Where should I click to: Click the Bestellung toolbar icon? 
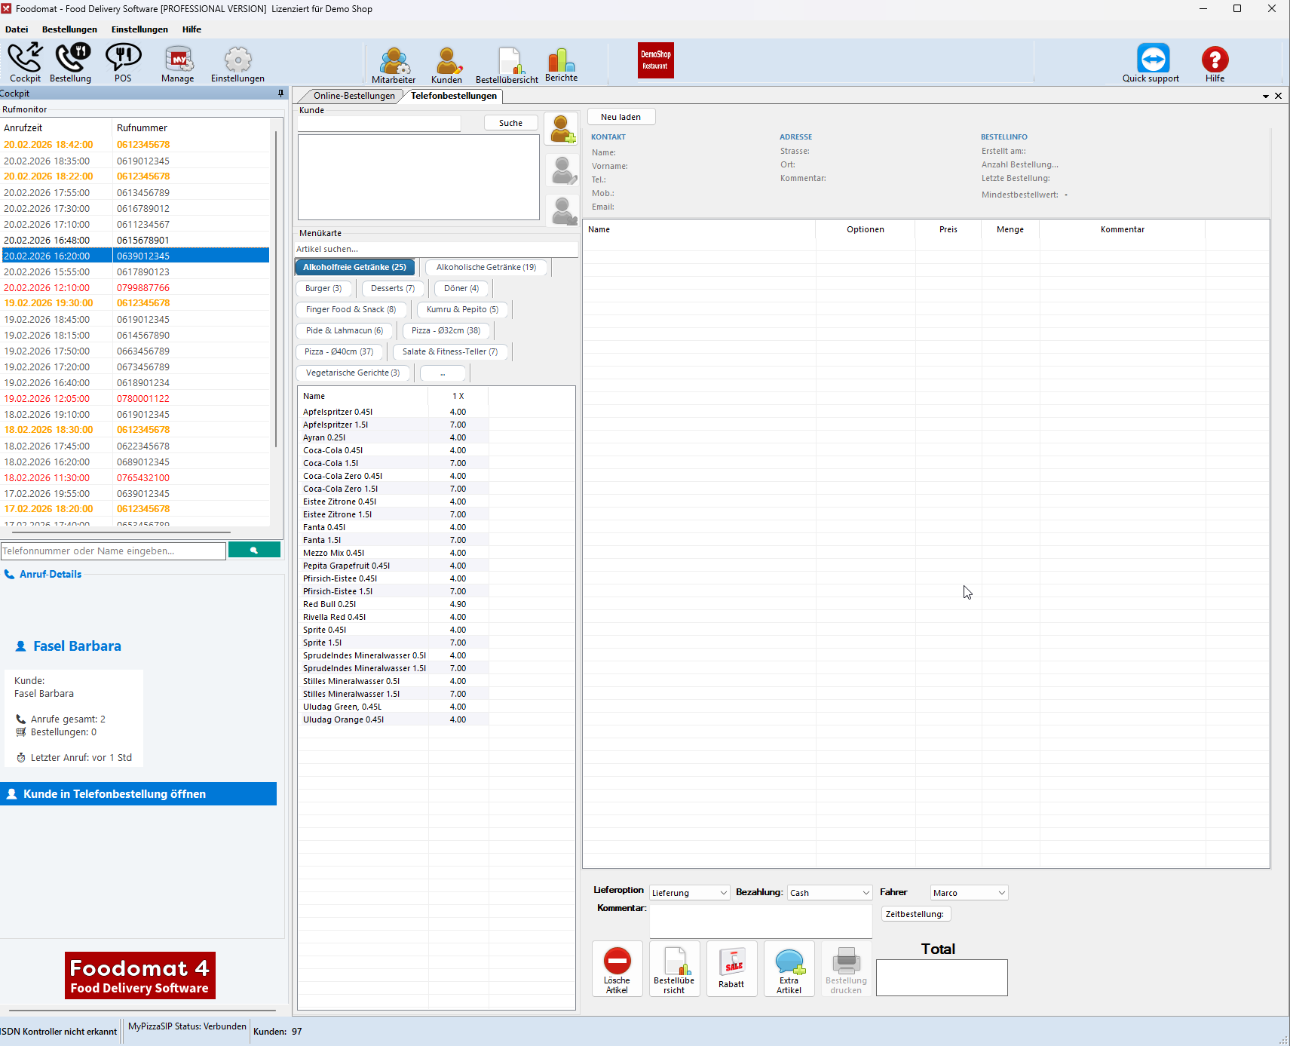click(x=71, y=59)
